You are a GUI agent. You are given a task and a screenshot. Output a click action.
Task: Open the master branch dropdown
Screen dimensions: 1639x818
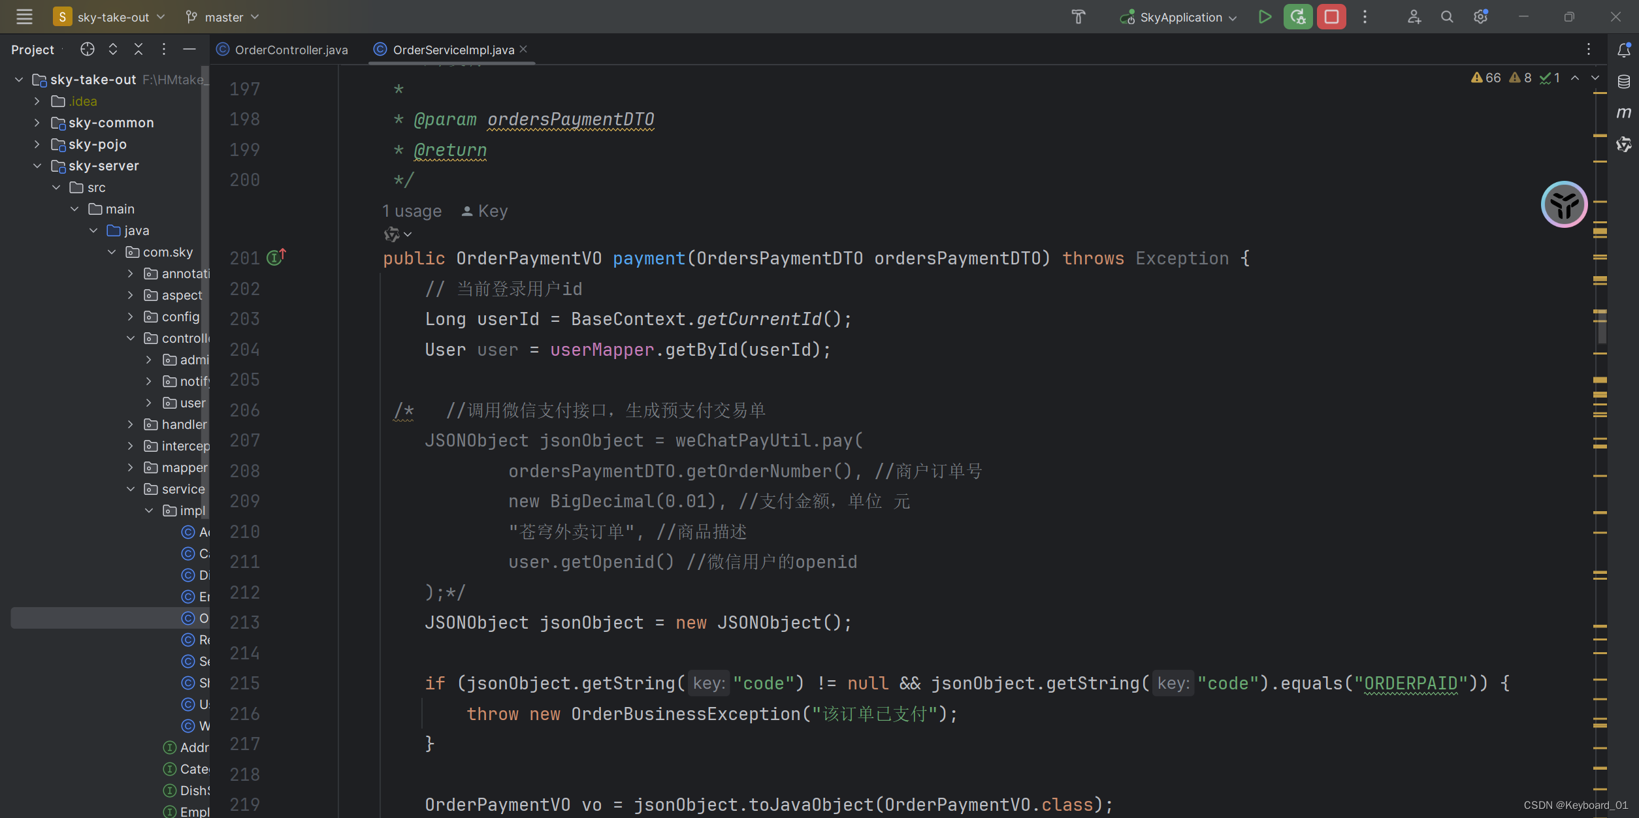[x=223, y=17]
